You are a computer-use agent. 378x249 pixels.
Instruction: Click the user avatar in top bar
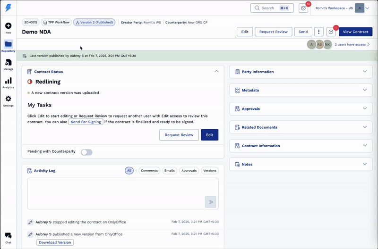point(360,8)
